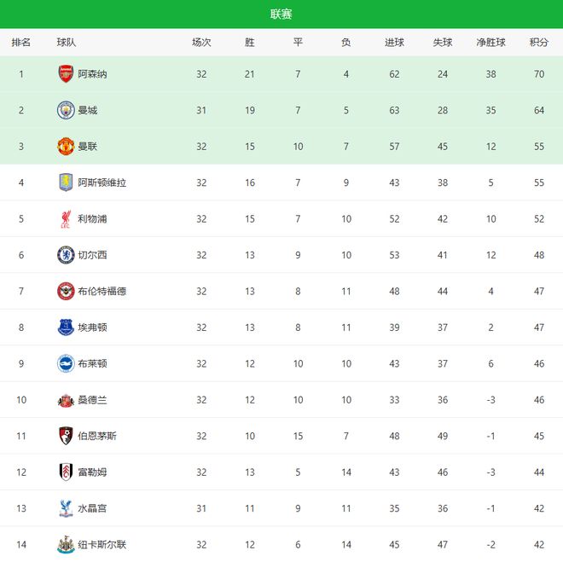Click the 净胜球 column header
Screen dimensions: 563x562
pyautogui.click(x=490, y=42)
